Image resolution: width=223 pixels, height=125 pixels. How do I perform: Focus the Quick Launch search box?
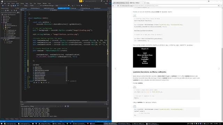(x=92, y=1)
